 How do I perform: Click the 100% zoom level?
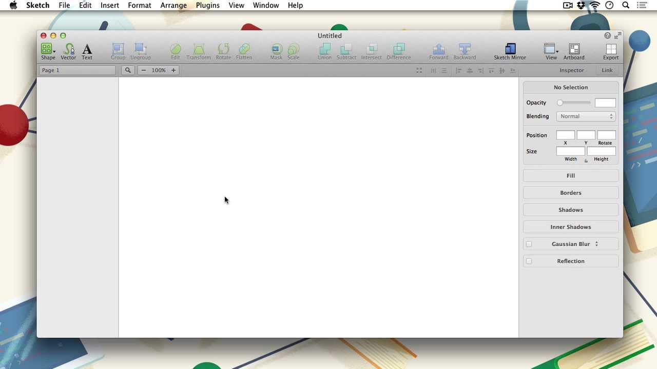click(x=159, y=70)
